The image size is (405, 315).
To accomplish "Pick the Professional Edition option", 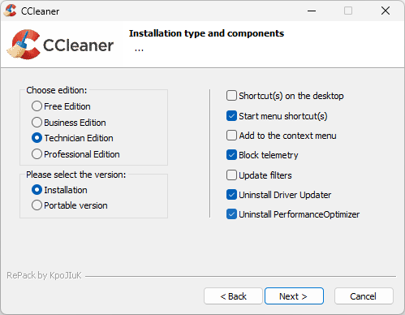I will click(37, 154).
